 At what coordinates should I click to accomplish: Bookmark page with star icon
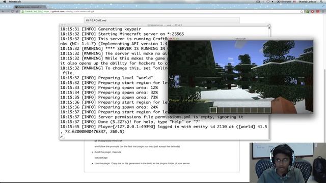tap(302, 11)
